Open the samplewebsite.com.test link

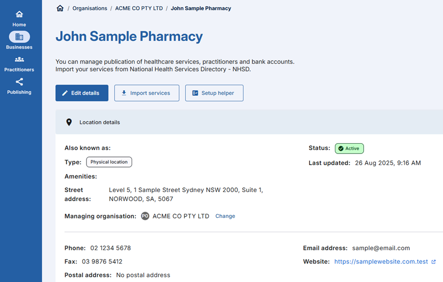(381, 262)
